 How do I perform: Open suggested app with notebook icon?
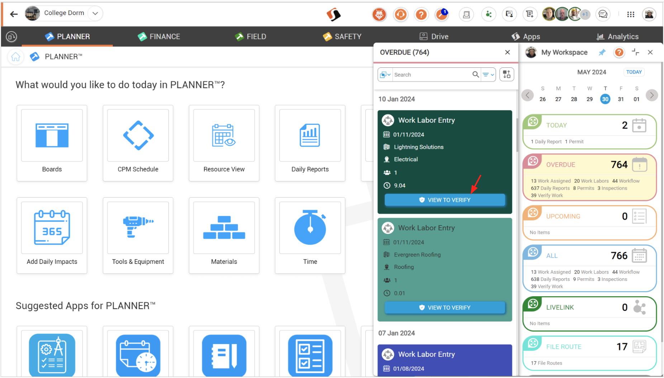(224, 355)
